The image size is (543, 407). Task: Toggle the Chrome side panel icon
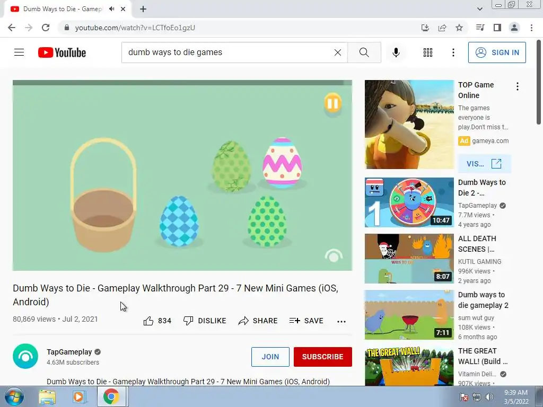(497, 28)
